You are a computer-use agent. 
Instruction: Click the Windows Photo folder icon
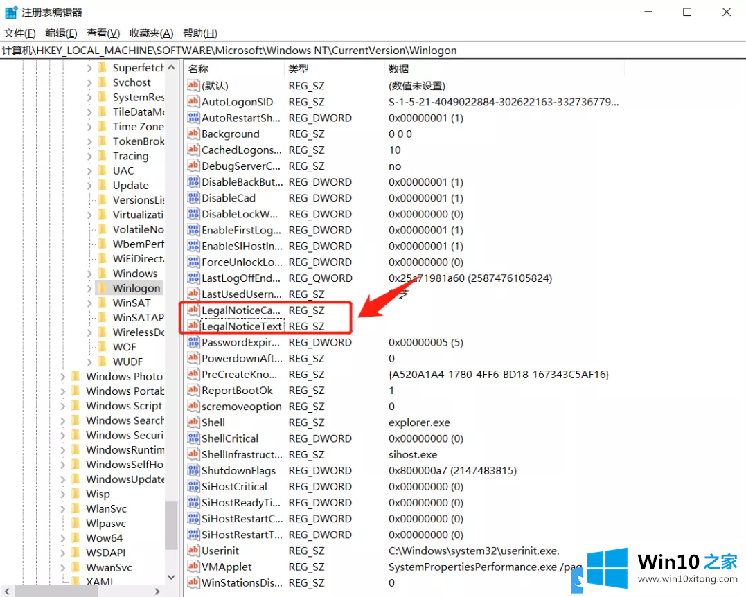76,376
